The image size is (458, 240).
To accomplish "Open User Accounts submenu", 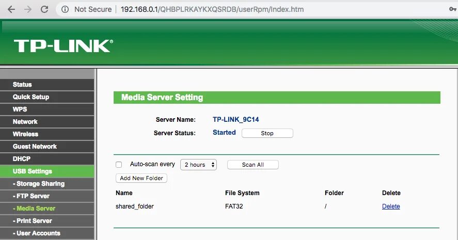I will [47, 233].
